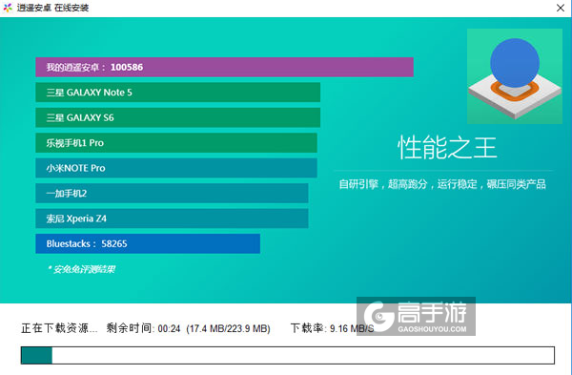The image size is (572, 375).
Task: Select the 小米NOTE Pro bar
Action: coord(176,168)
